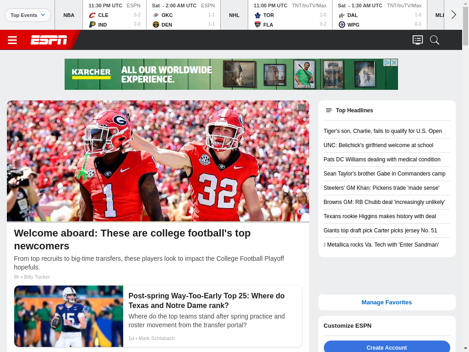Open Metallica rocks Va. Tech headline
Viewport: 469px width, 352px height.
pyautogui.click(x=382, y=245)
